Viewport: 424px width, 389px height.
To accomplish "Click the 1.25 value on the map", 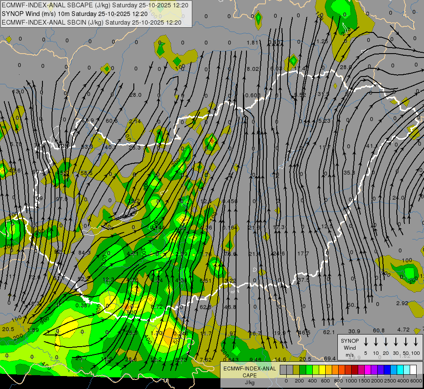I will (x=322, y=41).
